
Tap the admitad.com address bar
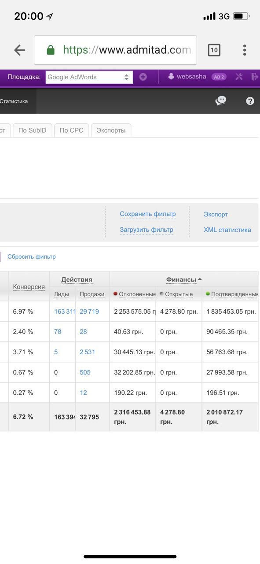(x=115, y=50)
